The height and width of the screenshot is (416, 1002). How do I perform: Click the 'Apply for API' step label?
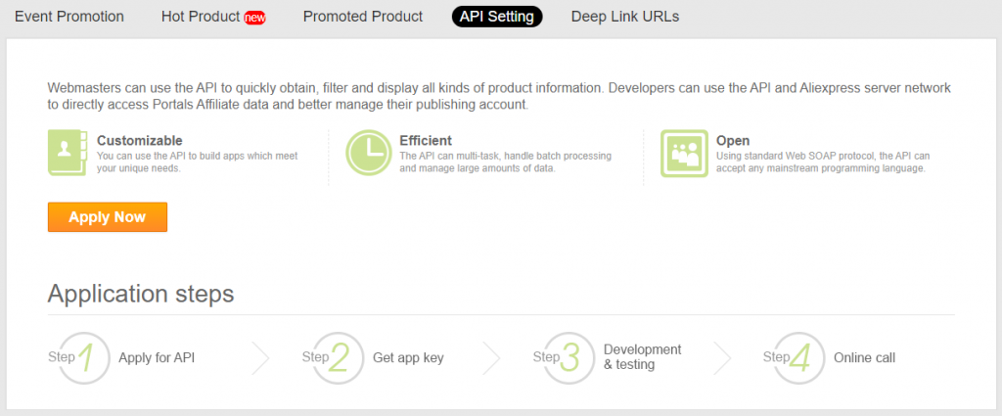point(157,358)
